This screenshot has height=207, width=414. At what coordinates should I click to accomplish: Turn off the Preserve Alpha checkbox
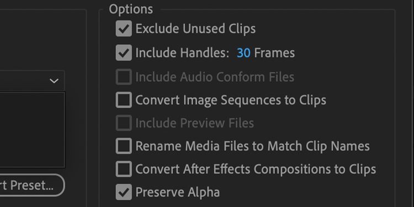click(x=124, y=192)
